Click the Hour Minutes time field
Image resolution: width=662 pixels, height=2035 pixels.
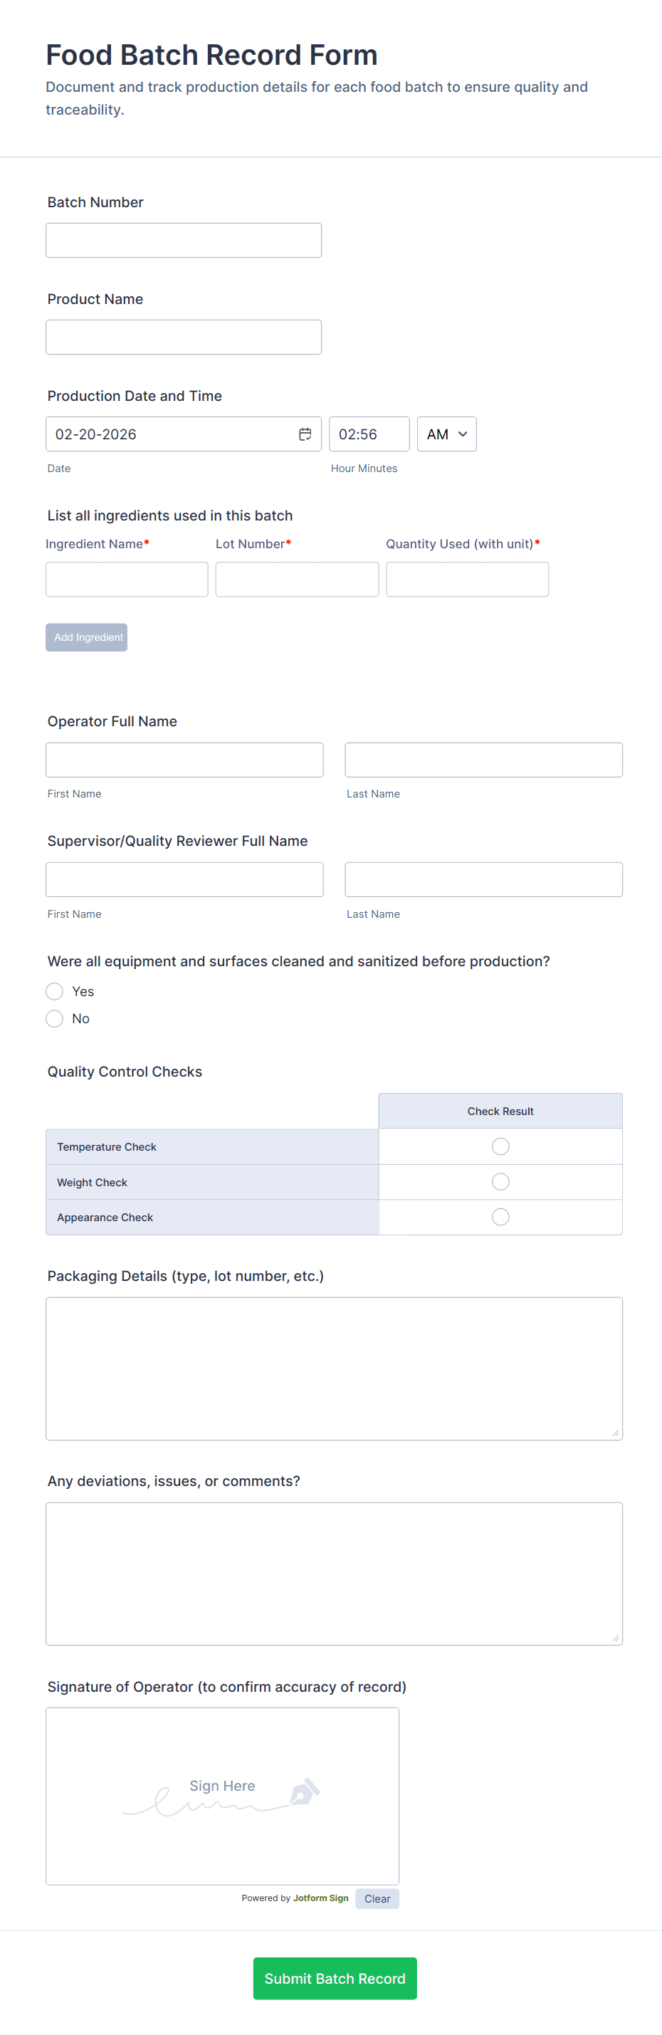coord(369,434)
